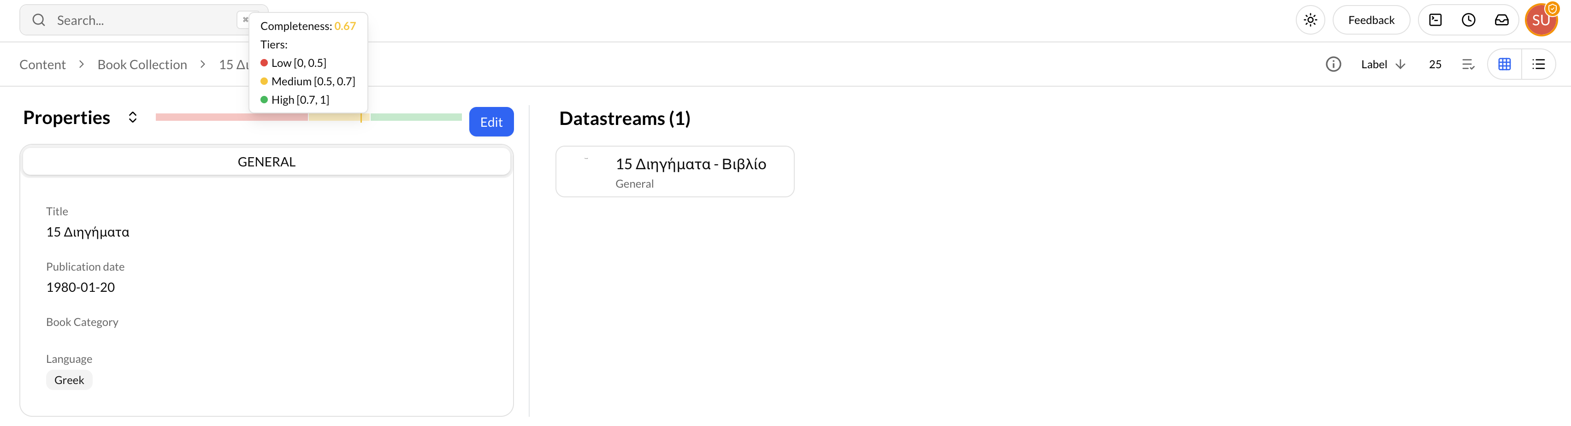
Task: Toggle light/dark theme with the sun icon
Action: (x=1310, y=19)
